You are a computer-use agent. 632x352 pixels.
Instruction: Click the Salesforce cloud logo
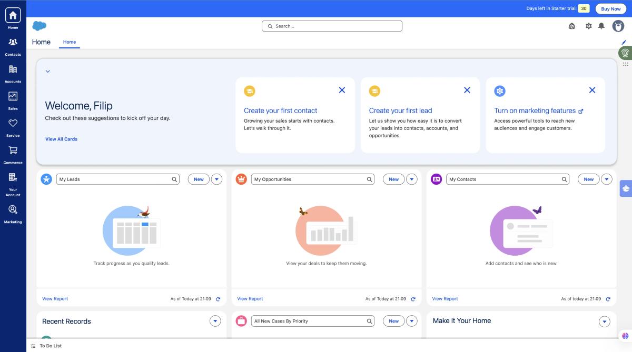click(x=39, y=26)
